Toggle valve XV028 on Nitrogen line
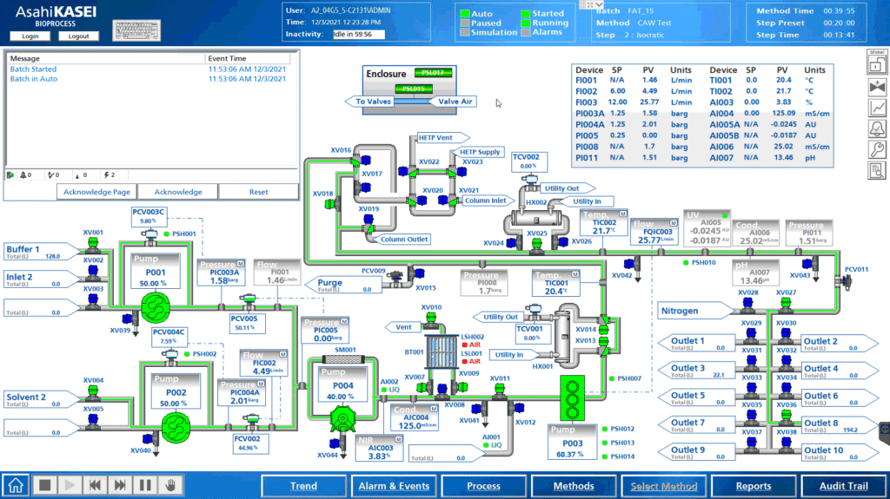Screen dimensions: 890x499 (747, 305)
